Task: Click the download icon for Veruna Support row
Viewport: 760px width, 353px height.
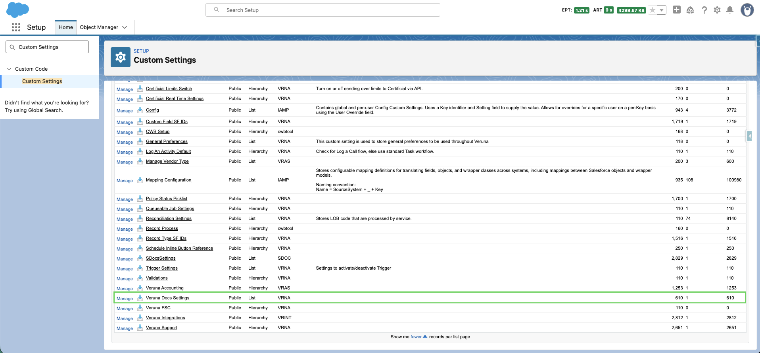Action: click(140, 328)
